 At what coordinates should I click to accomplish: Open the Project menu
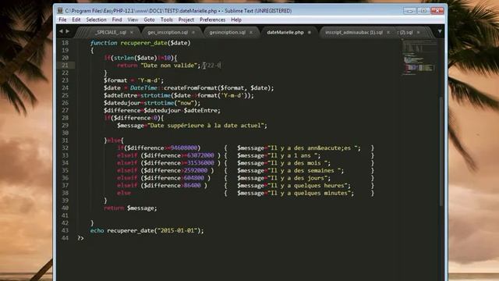186,20
